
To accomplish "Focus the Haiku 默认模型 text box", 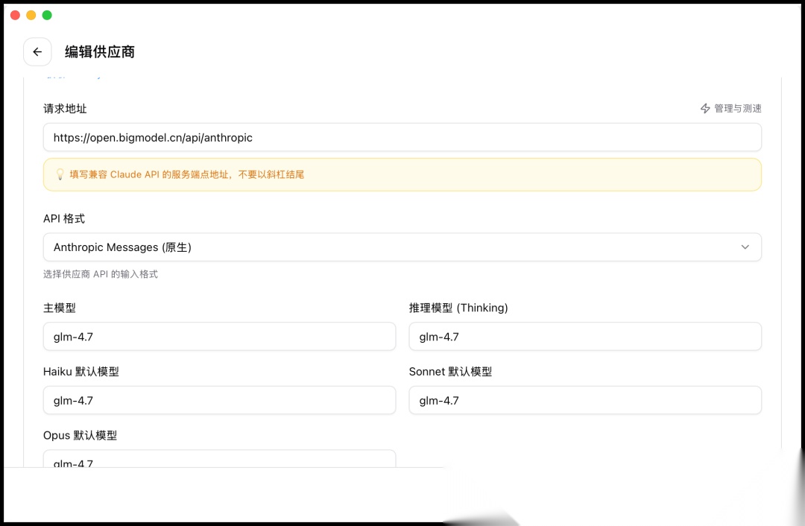I will tap(219, 400).
